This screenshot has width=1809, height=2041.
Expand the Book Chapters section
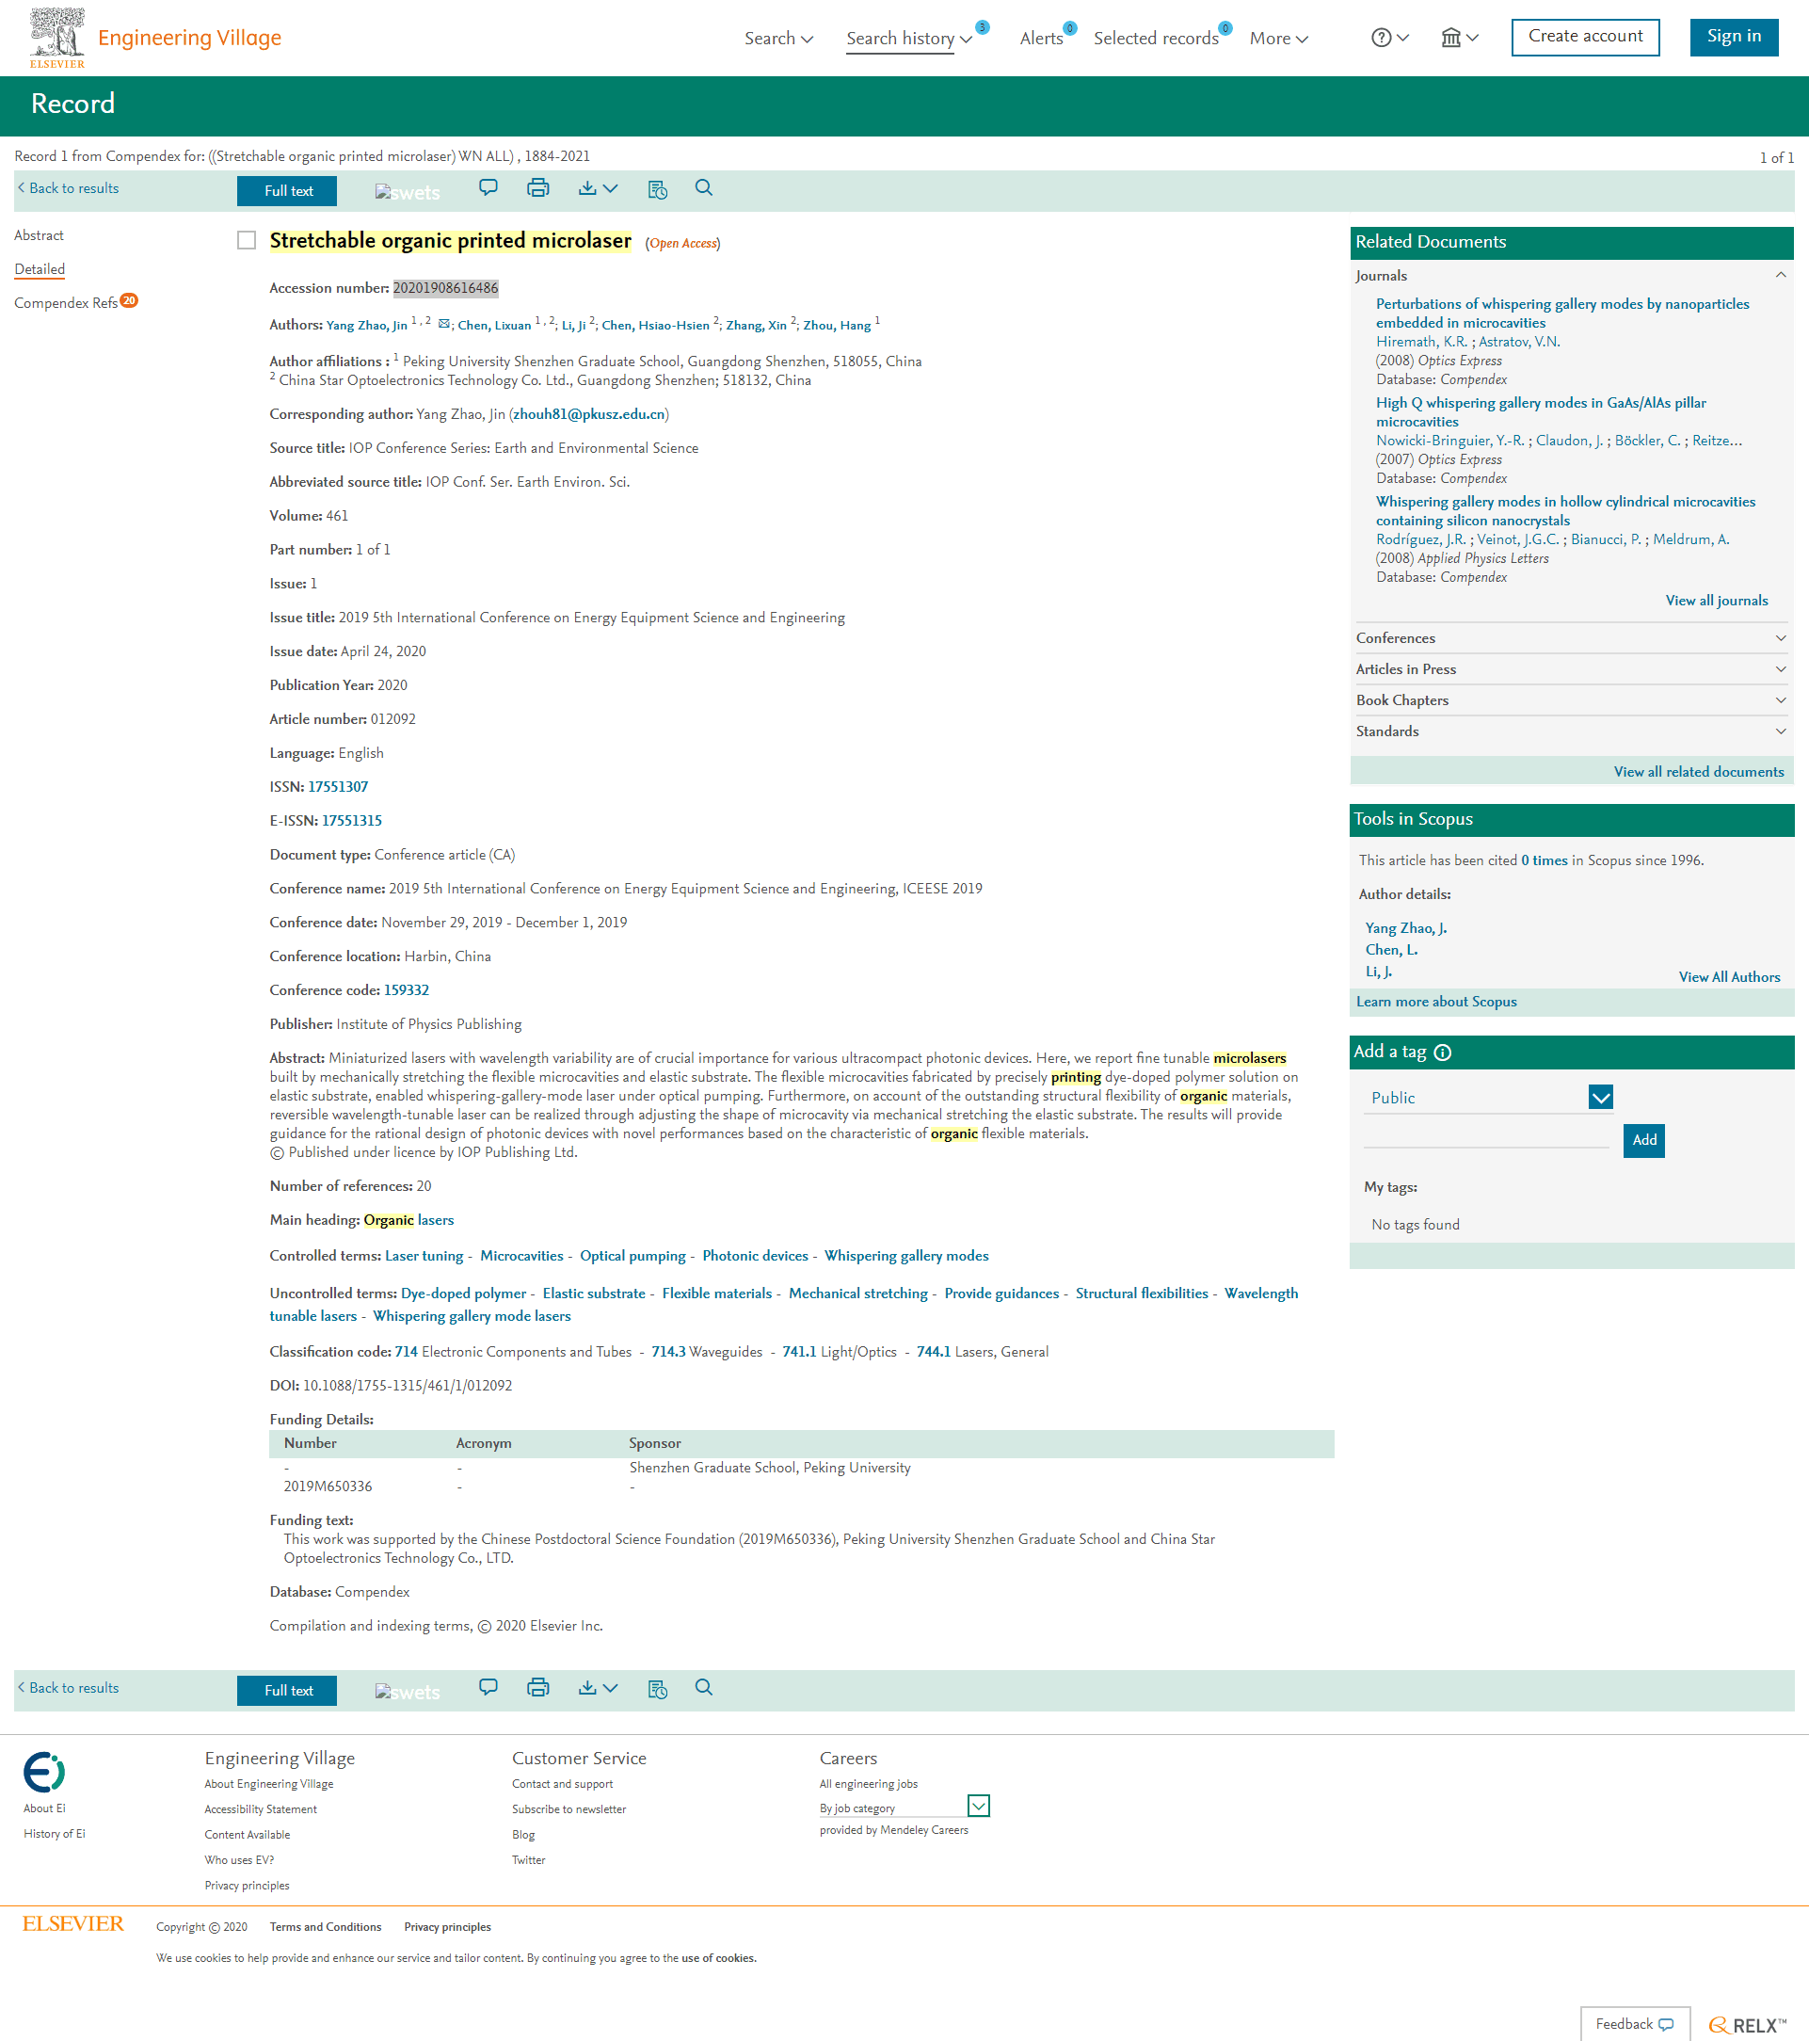(1572, 700)
